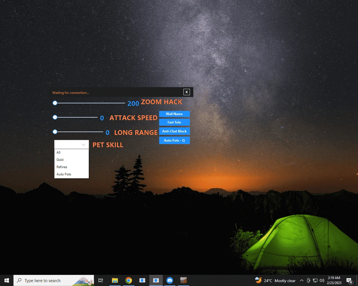
Task: Close the hack tool window
Action: tap(187, 92)
